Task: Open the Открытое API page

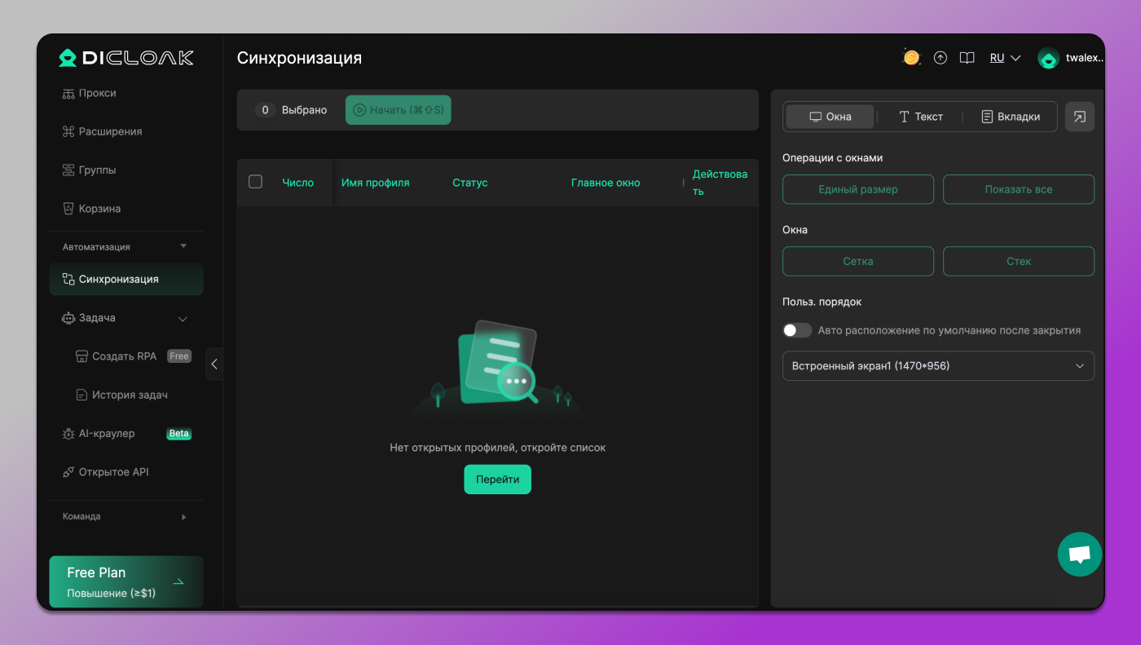Action: [x=114, y=471]
